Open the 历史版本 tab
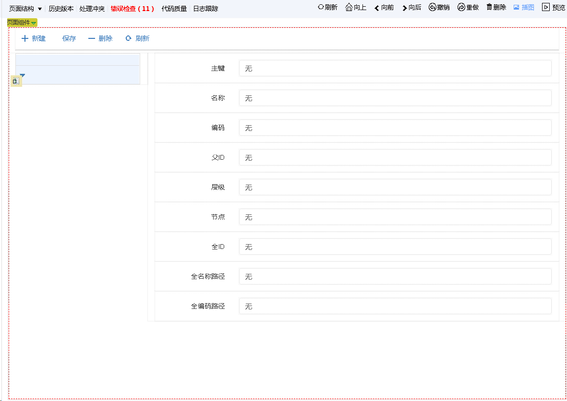 click(x=61, y=9)
